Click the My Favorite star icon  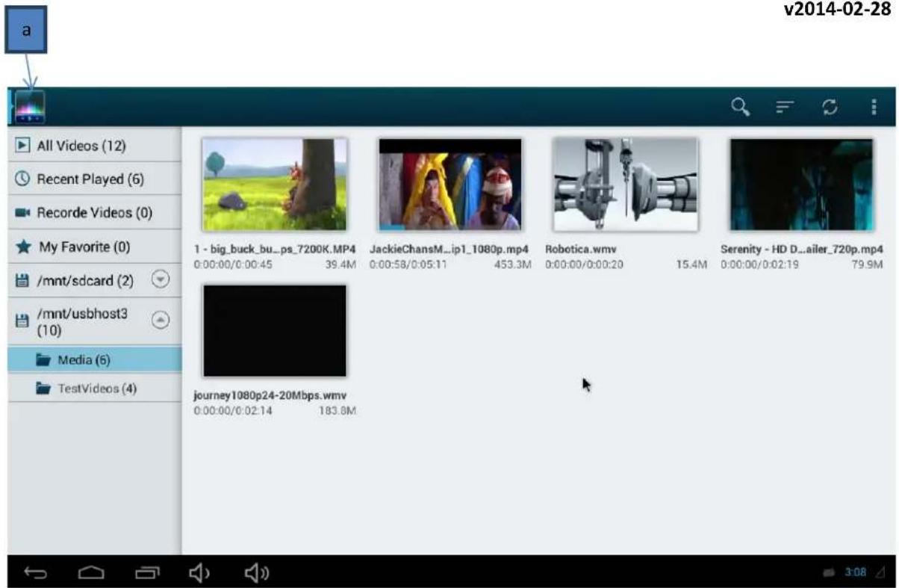click(x=22, y=247)
